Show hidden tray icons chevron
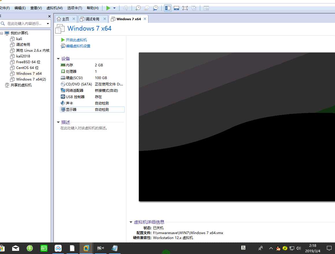Viewport: 335px width, 254px height. pyautogui.click(x=271, y=248)
